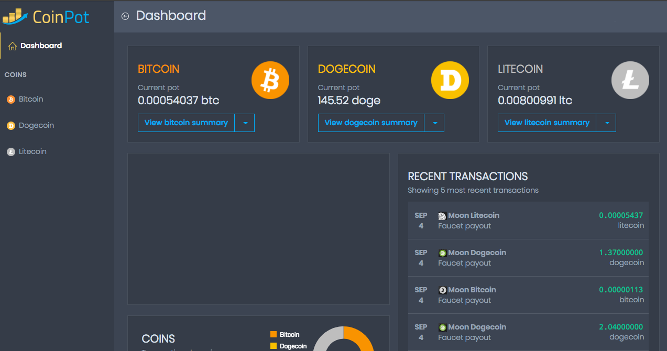The width and height of the screenshot is (667, 351).
Task: Click the sidebar collapse arrow icon beside Dashboard
Action: point(125,16)
